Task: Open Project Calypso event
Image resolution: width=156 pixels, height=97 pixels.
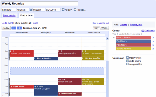Action: tap(46, 91)
